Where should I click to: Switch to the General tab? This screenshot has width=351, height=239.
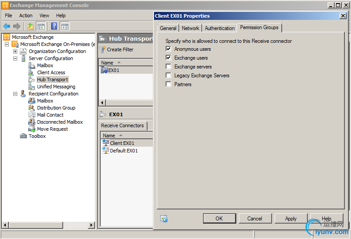pos(168,28)
